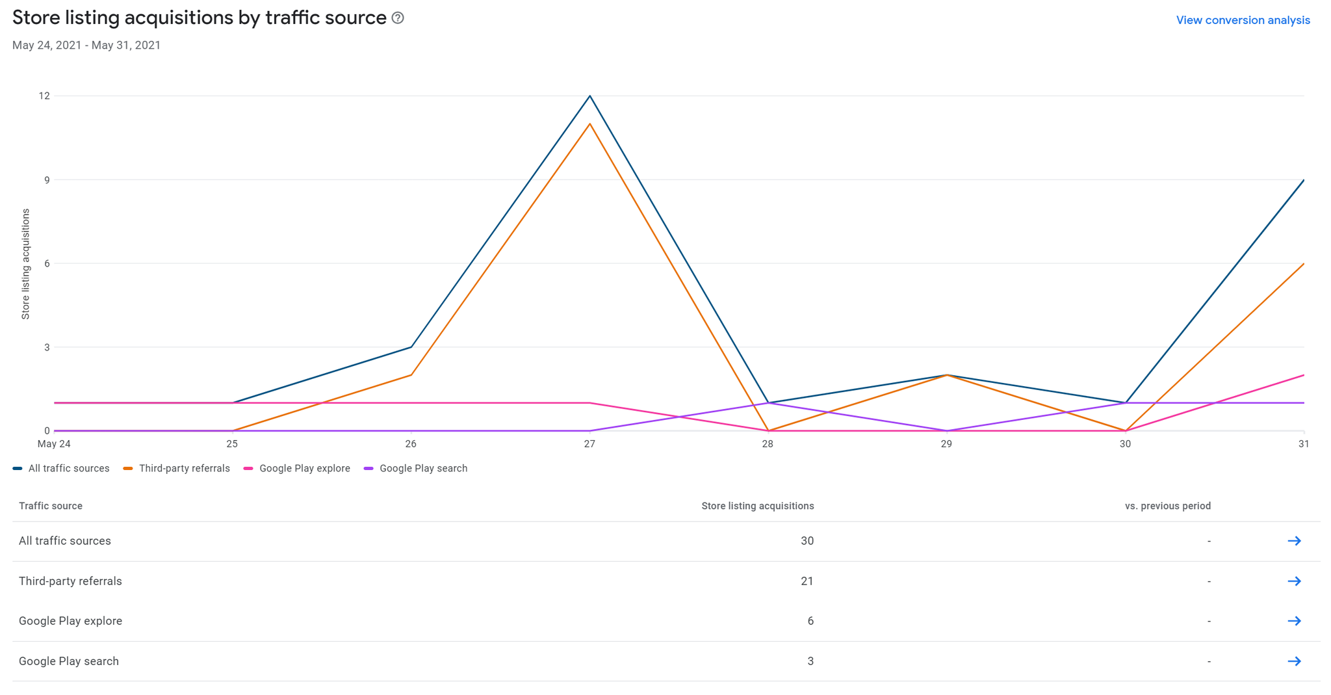Image resolution: width=1331 pixels, height=695 pixels.
Task: Click the value 30 in the acquisitions column
Action: (x=807, y=541)
